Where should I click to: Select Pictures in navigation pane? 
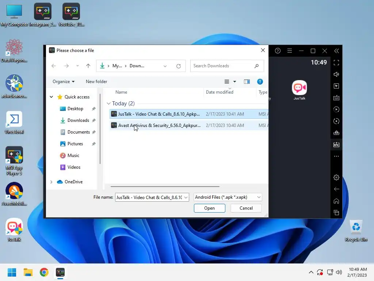[75, 144]
